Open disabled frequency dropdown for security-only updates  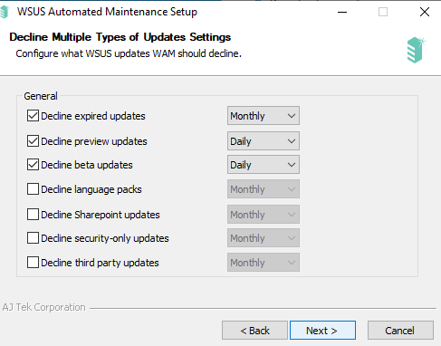tap(264, 238)
